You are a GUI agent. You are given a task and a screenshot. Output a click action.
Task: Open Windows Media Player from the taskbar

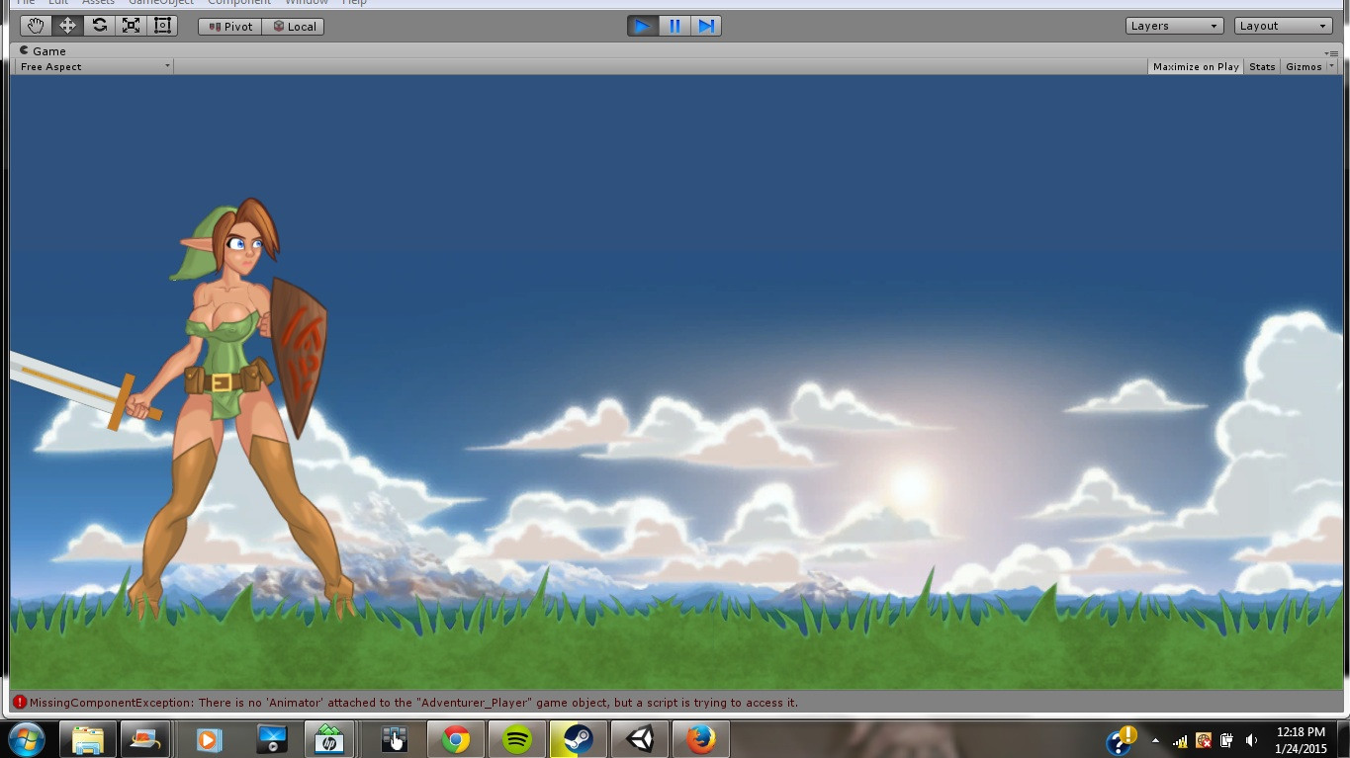[209, 739]
